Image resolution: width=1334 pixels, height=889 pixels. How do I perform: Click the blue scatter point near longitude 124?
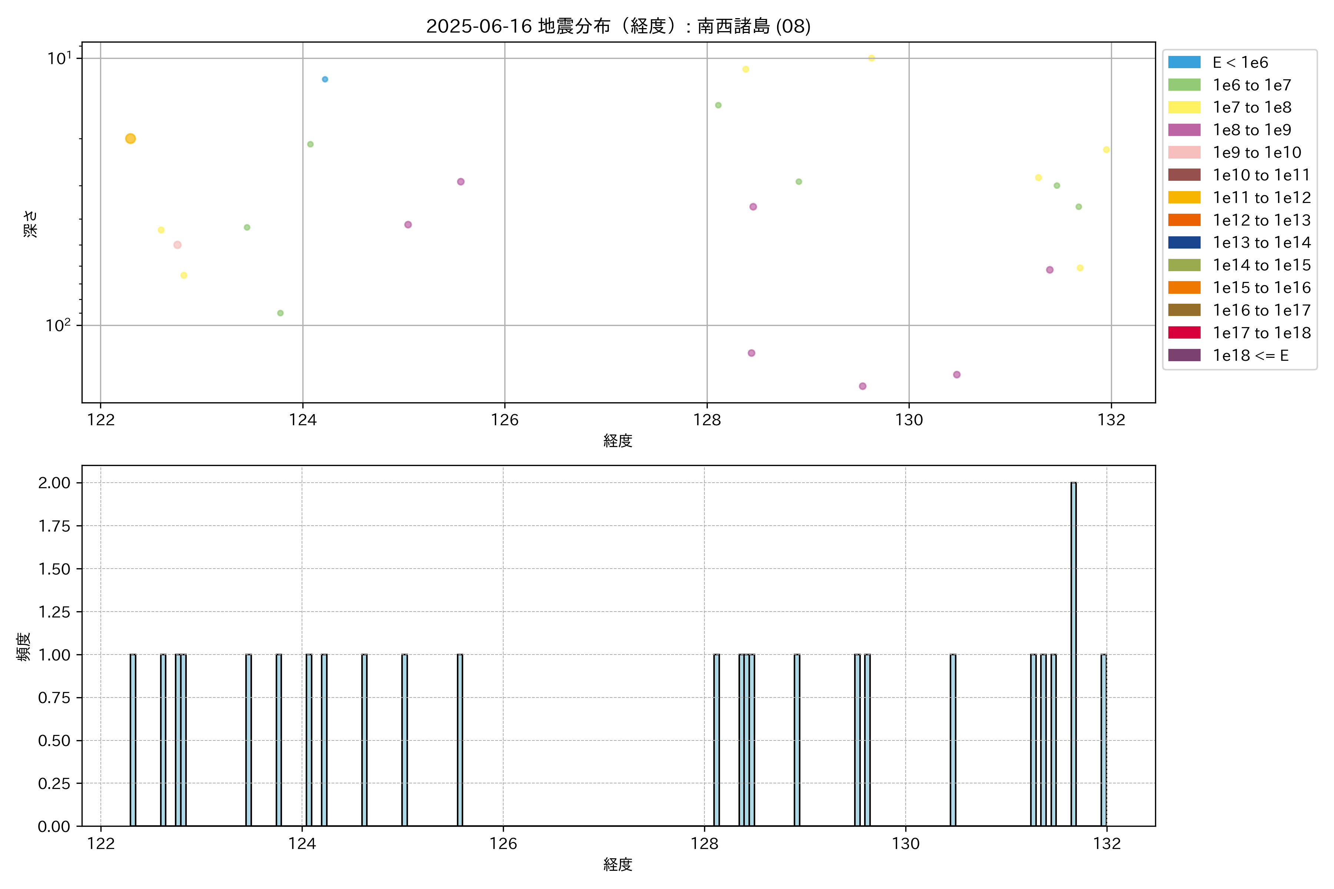[325, 79]
